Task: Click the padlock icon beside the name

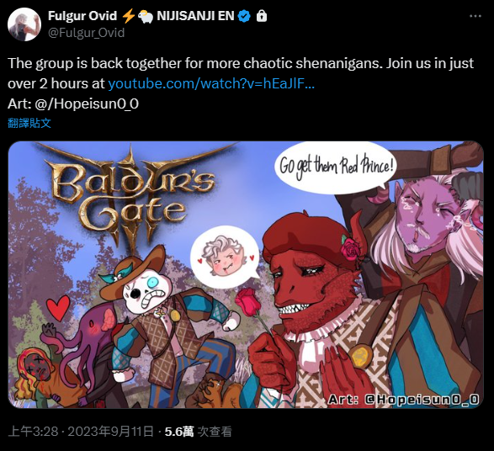Action: [262, 16]
